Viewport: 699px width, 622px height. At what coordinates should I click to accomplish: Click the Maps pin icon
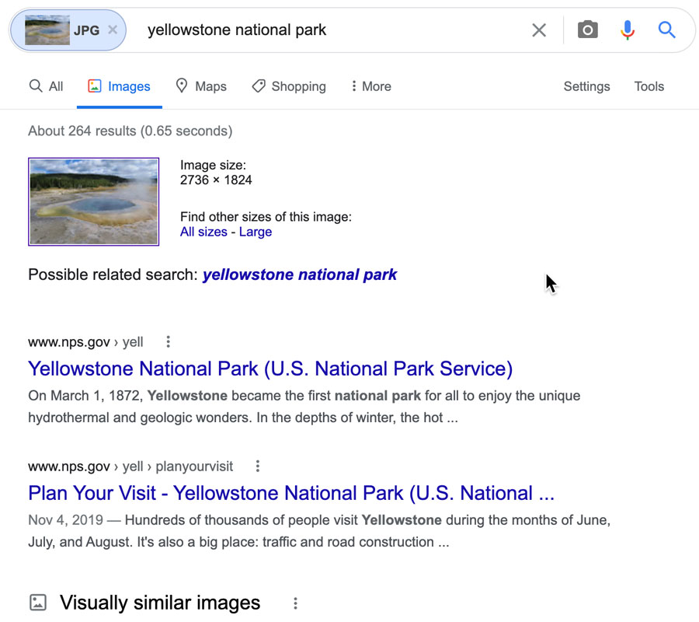click(x=180, y=86)
